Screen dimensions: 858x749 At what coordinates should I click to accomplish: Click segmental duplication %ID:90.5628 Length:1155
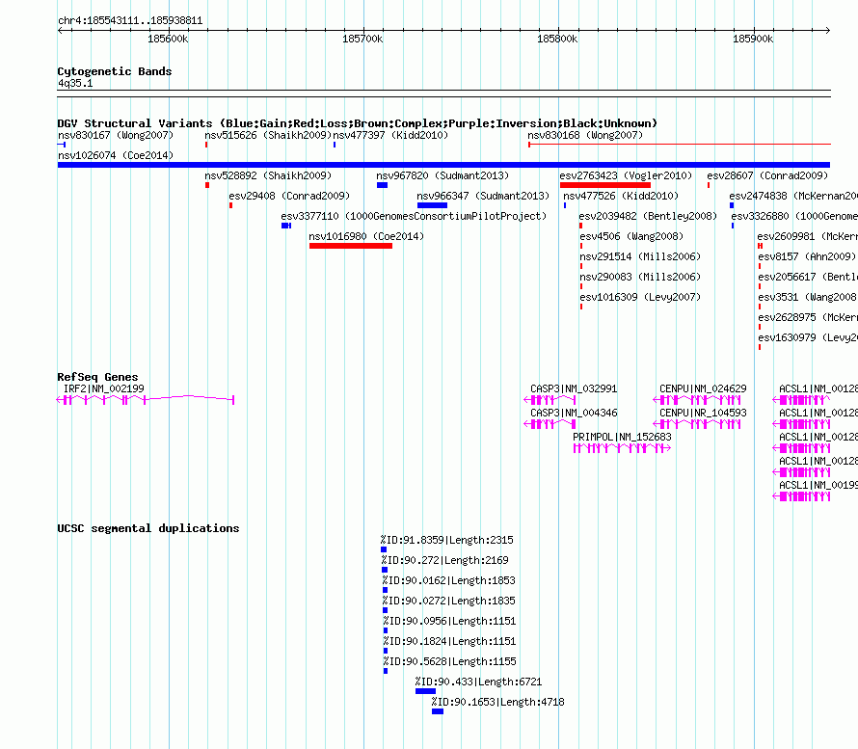click(x=386, y=671)
